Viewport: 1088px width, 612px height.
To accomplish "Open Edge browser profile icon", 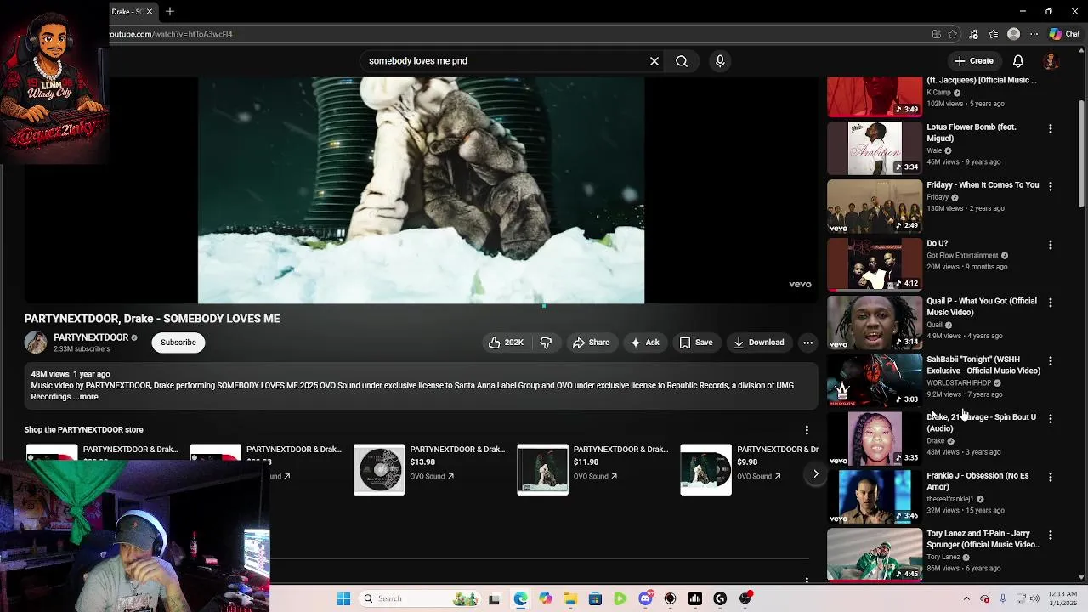I will tap(1013, 34).
